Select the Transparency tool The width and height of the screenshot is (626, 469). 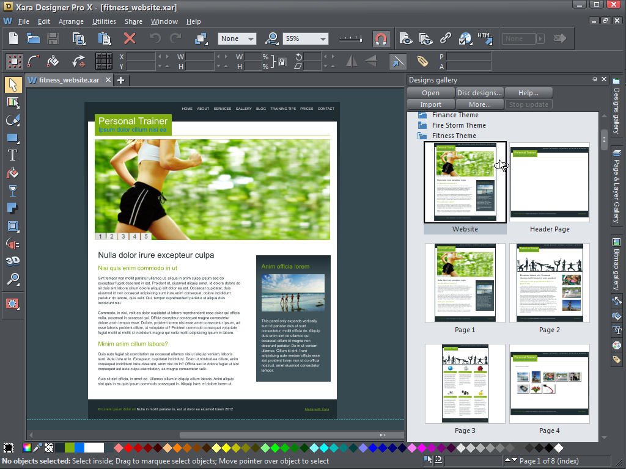click(13, 191)
